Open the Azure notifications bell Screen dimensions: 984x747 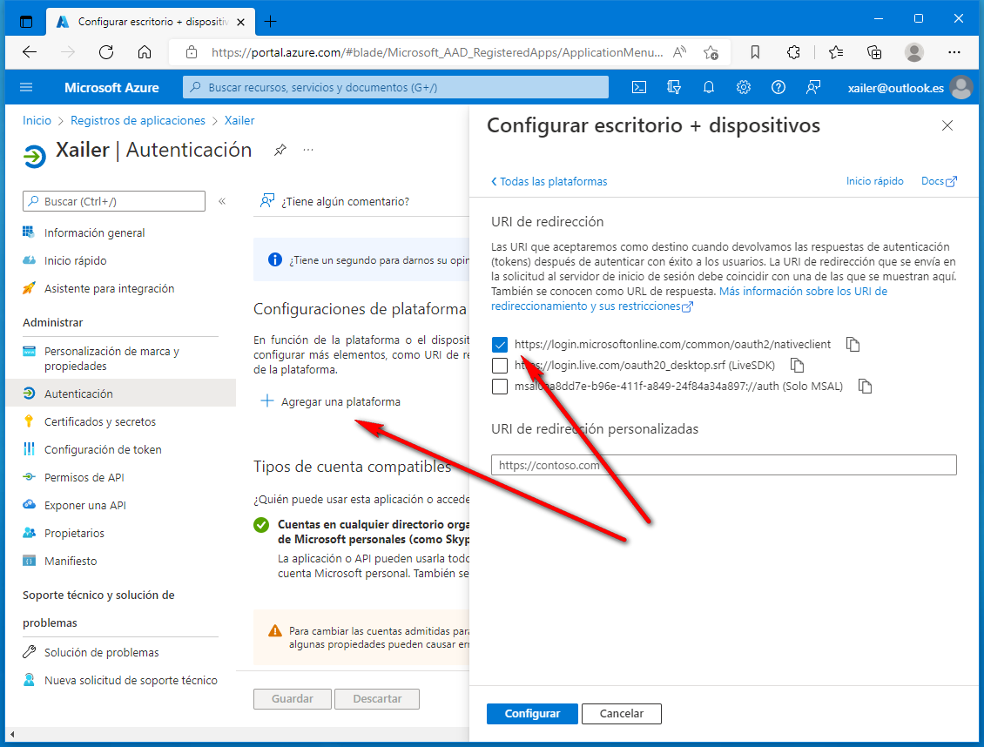709,87
